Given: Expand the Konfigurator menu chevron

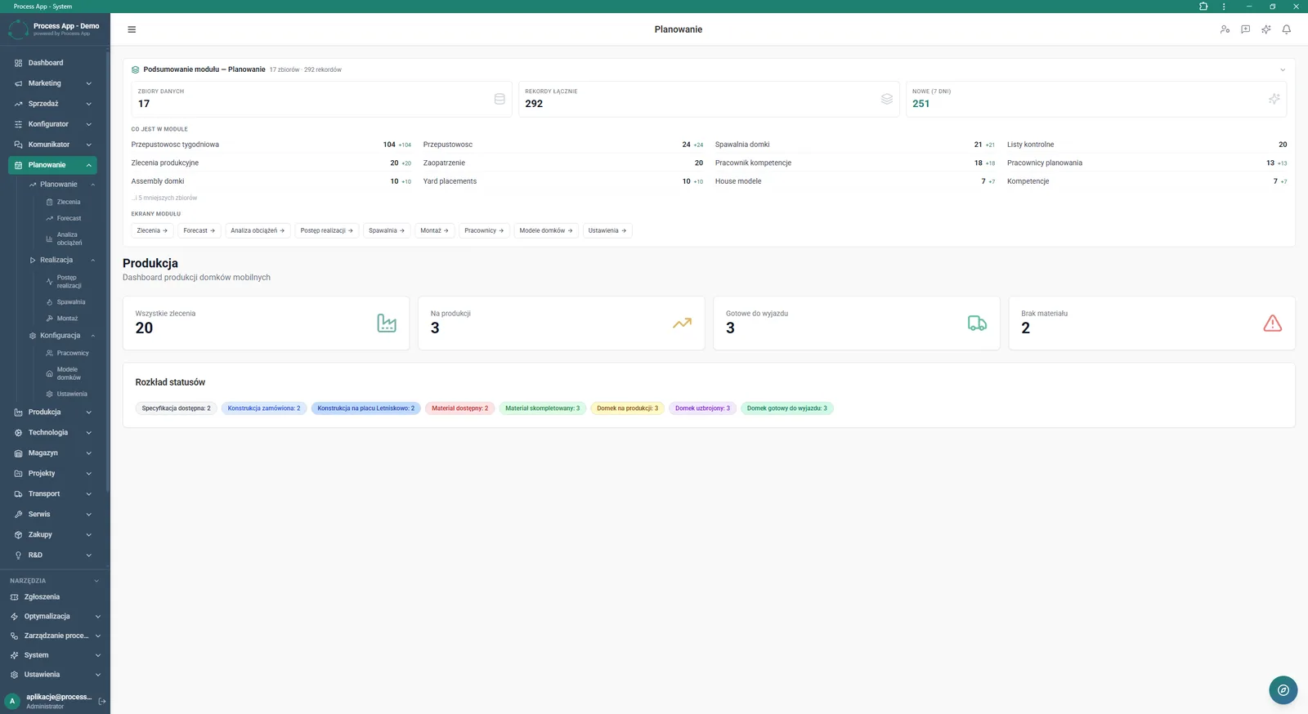Looking at the screenshot, I should tap(88, 124).
